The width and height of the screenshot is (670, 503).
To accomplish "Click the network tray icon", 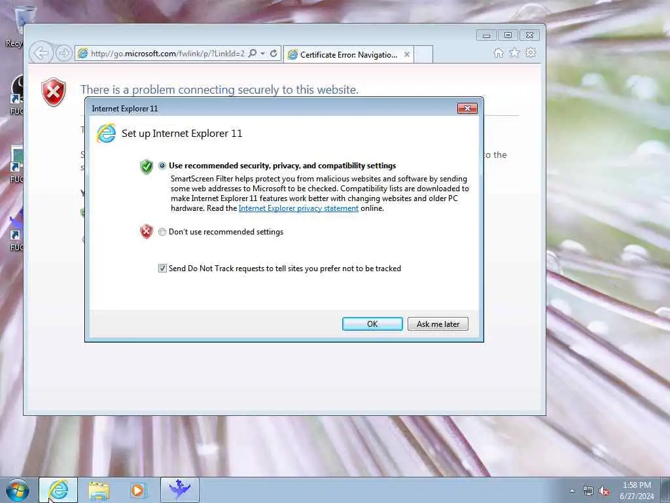I will [x=588, y=491].
